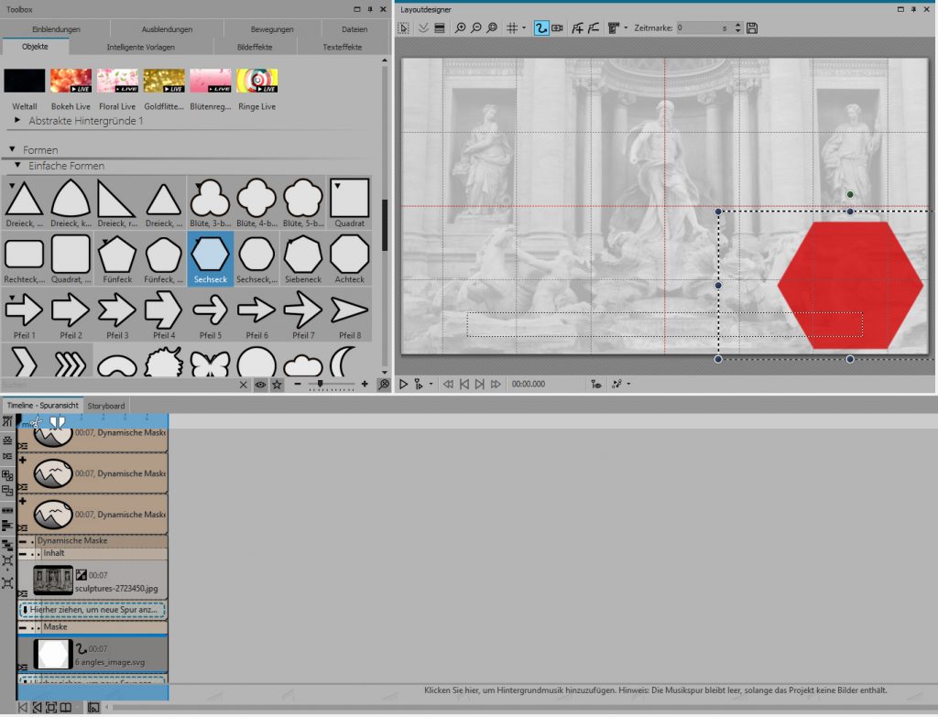This screenshot has height=717, width=938.
Task: Click the background music hint text
Action: pos(654,690)
